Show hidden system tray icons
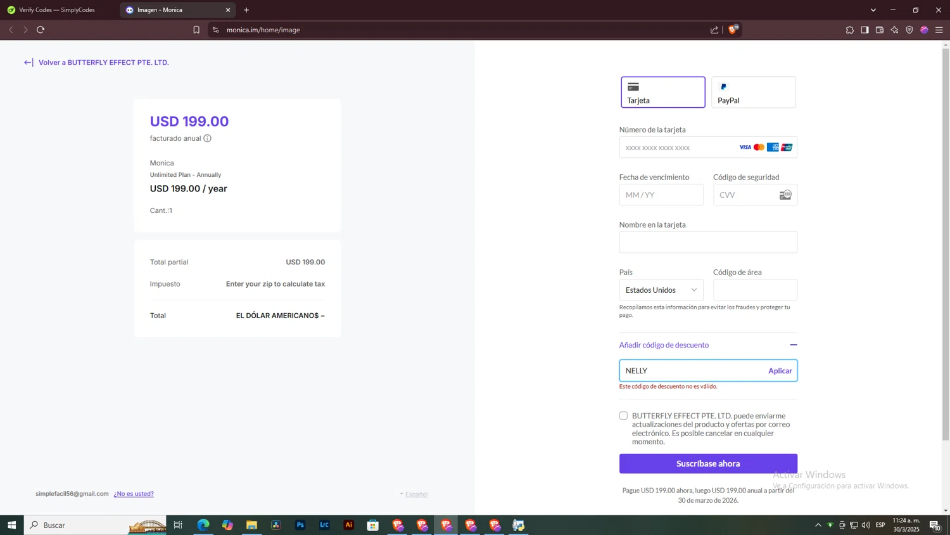950x535 pixels. (818, 525)
